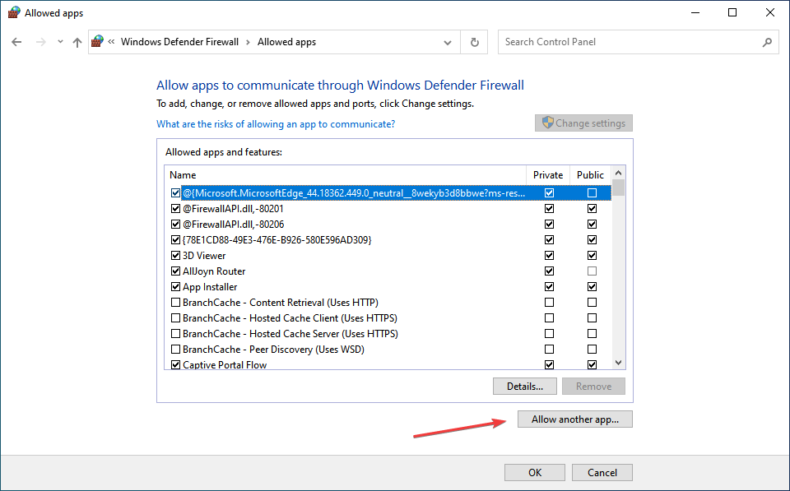Toggle Private checkbox for AllJoyn Router
Screen dimensions: 790x491
(x=549, y=271)
